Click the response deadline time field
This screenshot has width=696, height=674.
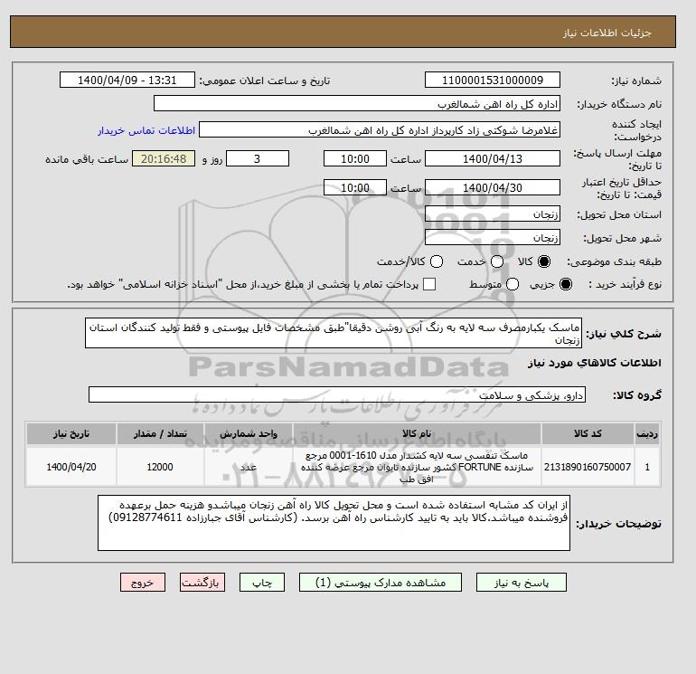coord(355,158)
